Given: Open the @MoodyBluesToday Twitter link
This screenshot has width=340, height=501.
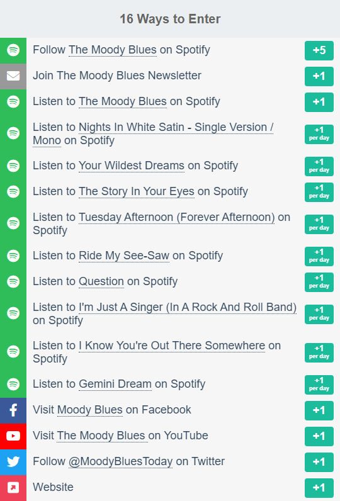Looking at the screenshot, I should click(x=120, y=462).
